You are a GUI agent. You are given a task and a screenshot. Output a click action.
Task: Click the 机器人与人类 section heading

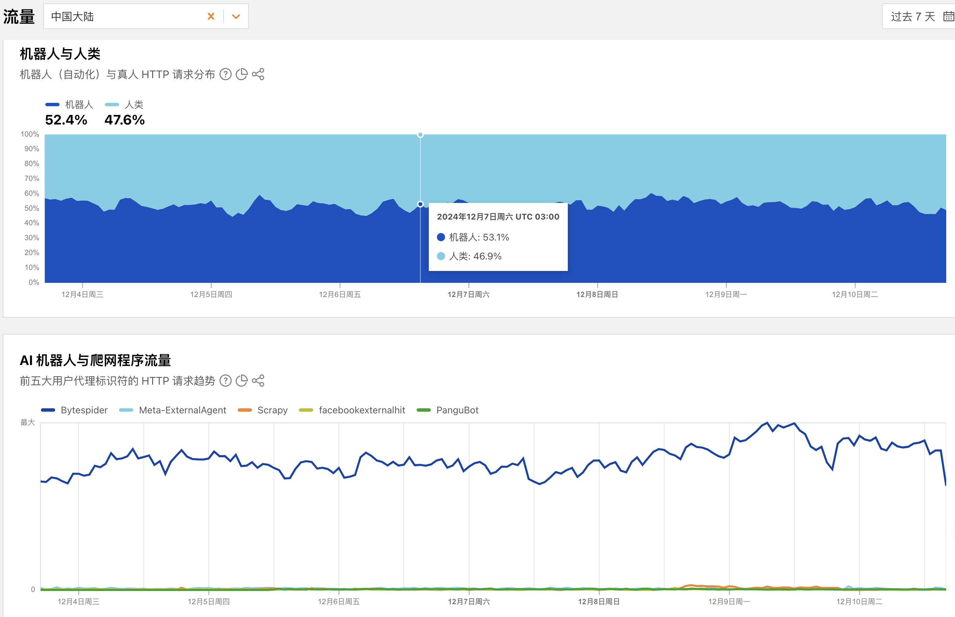pos(60,54)
